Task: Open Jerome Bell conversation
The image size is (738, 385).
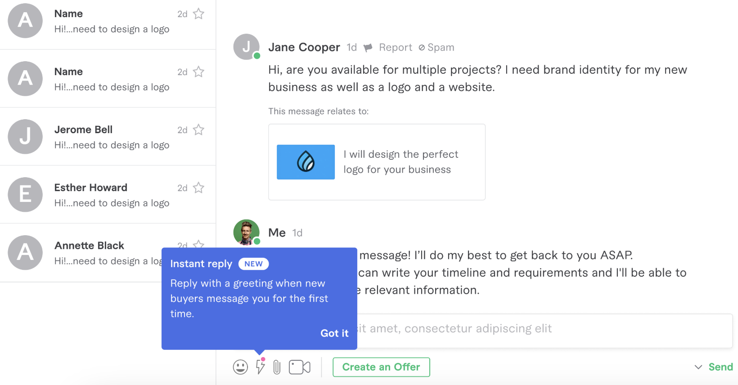Action: 108,137
